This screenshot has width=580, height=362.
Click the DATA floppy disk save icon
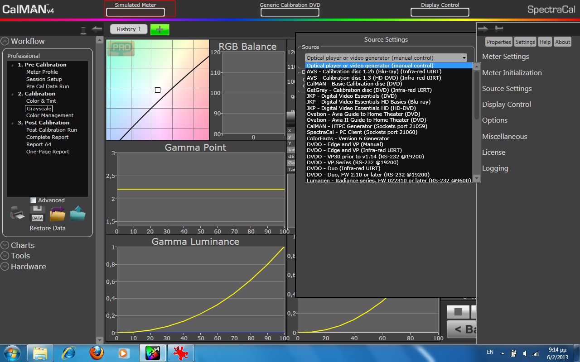(x=37, y=214)
